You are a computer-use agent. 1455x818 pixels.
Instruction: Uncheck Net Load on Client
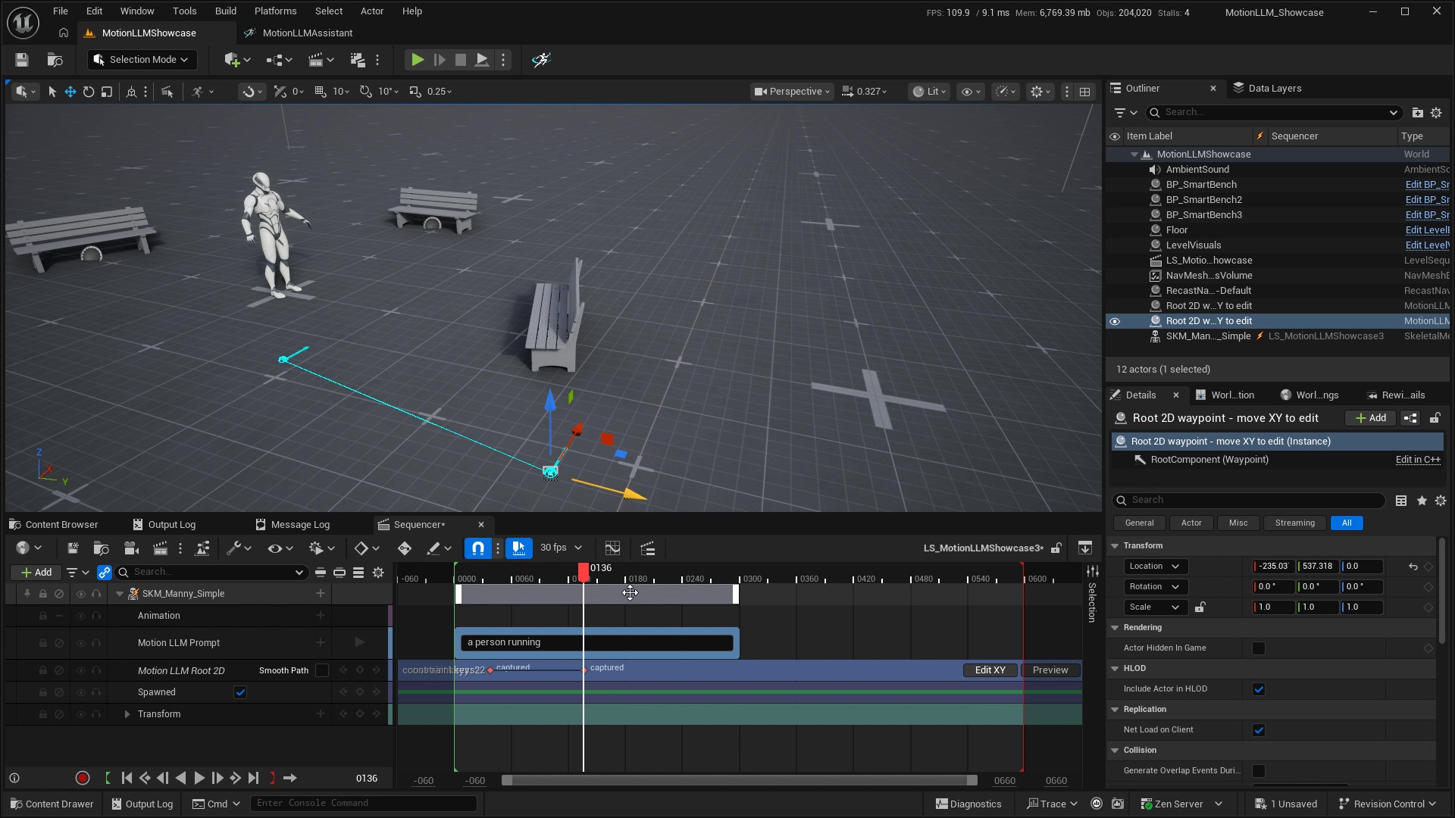(1259, 730)
